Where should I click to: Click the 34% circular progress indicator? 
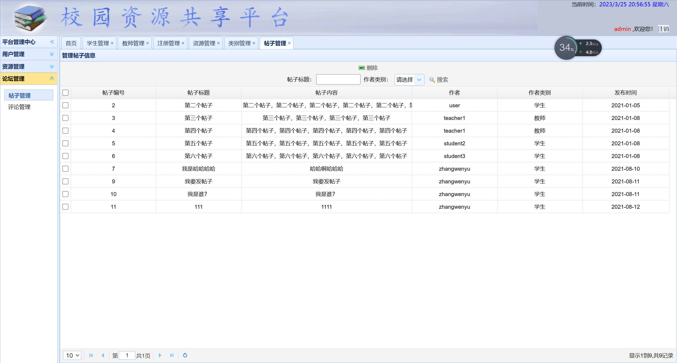[x=566, y=48]
